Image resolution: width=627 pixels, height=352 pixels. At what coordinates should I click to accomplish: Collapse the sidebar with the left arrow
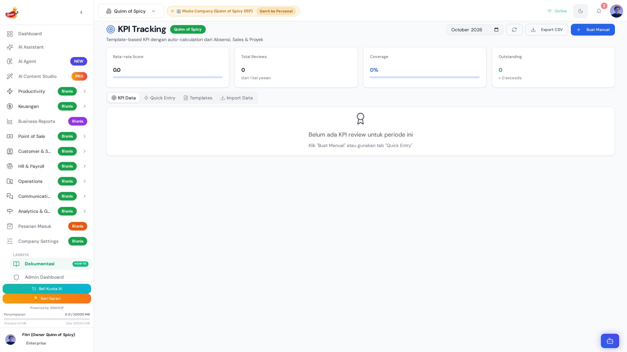tap(81, 12)
